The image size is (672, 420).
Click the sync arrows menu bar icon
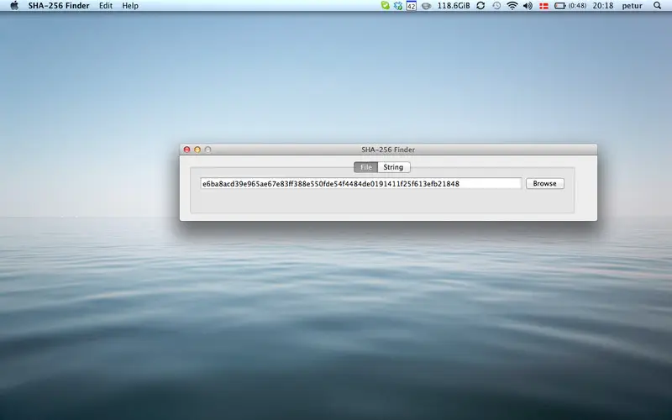pyautogui.click(x=480, y=6)
